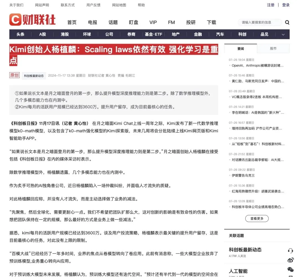Image resolution: width=299 pixels, height=277 pixels.
Task: Open 关于我们 link
Action: (16, 5)
